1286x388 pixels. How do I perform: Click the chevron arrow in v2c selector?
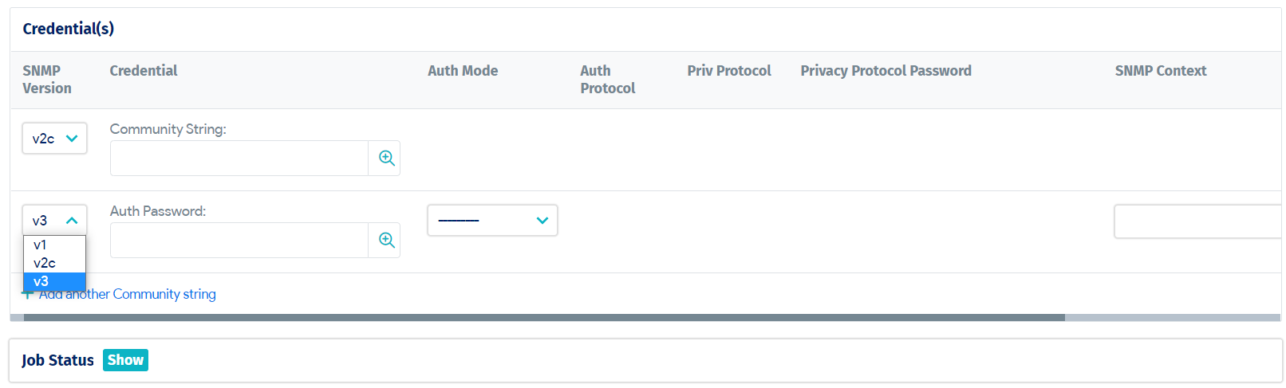coord(72,139)
